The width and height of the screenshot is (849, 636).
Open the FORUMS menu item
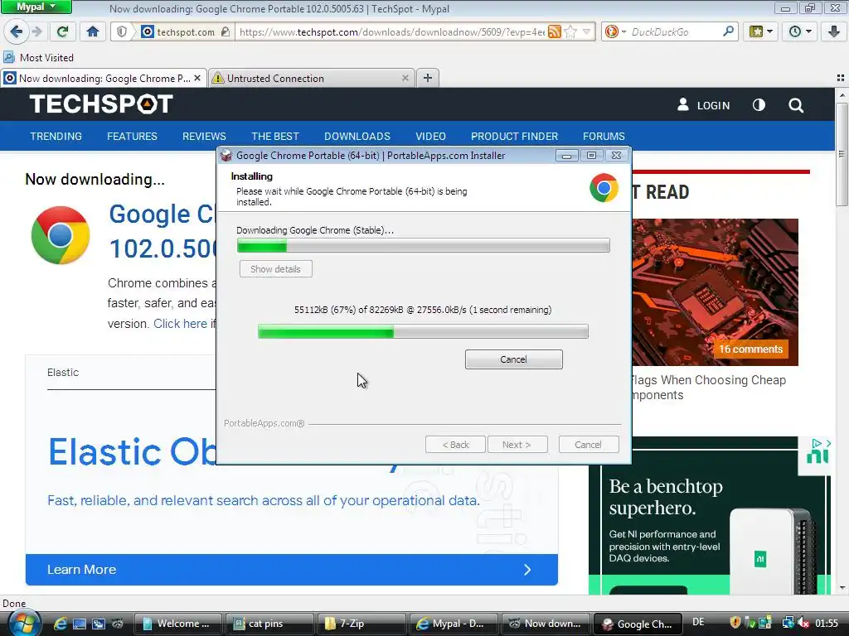click(x=604, y=137)
